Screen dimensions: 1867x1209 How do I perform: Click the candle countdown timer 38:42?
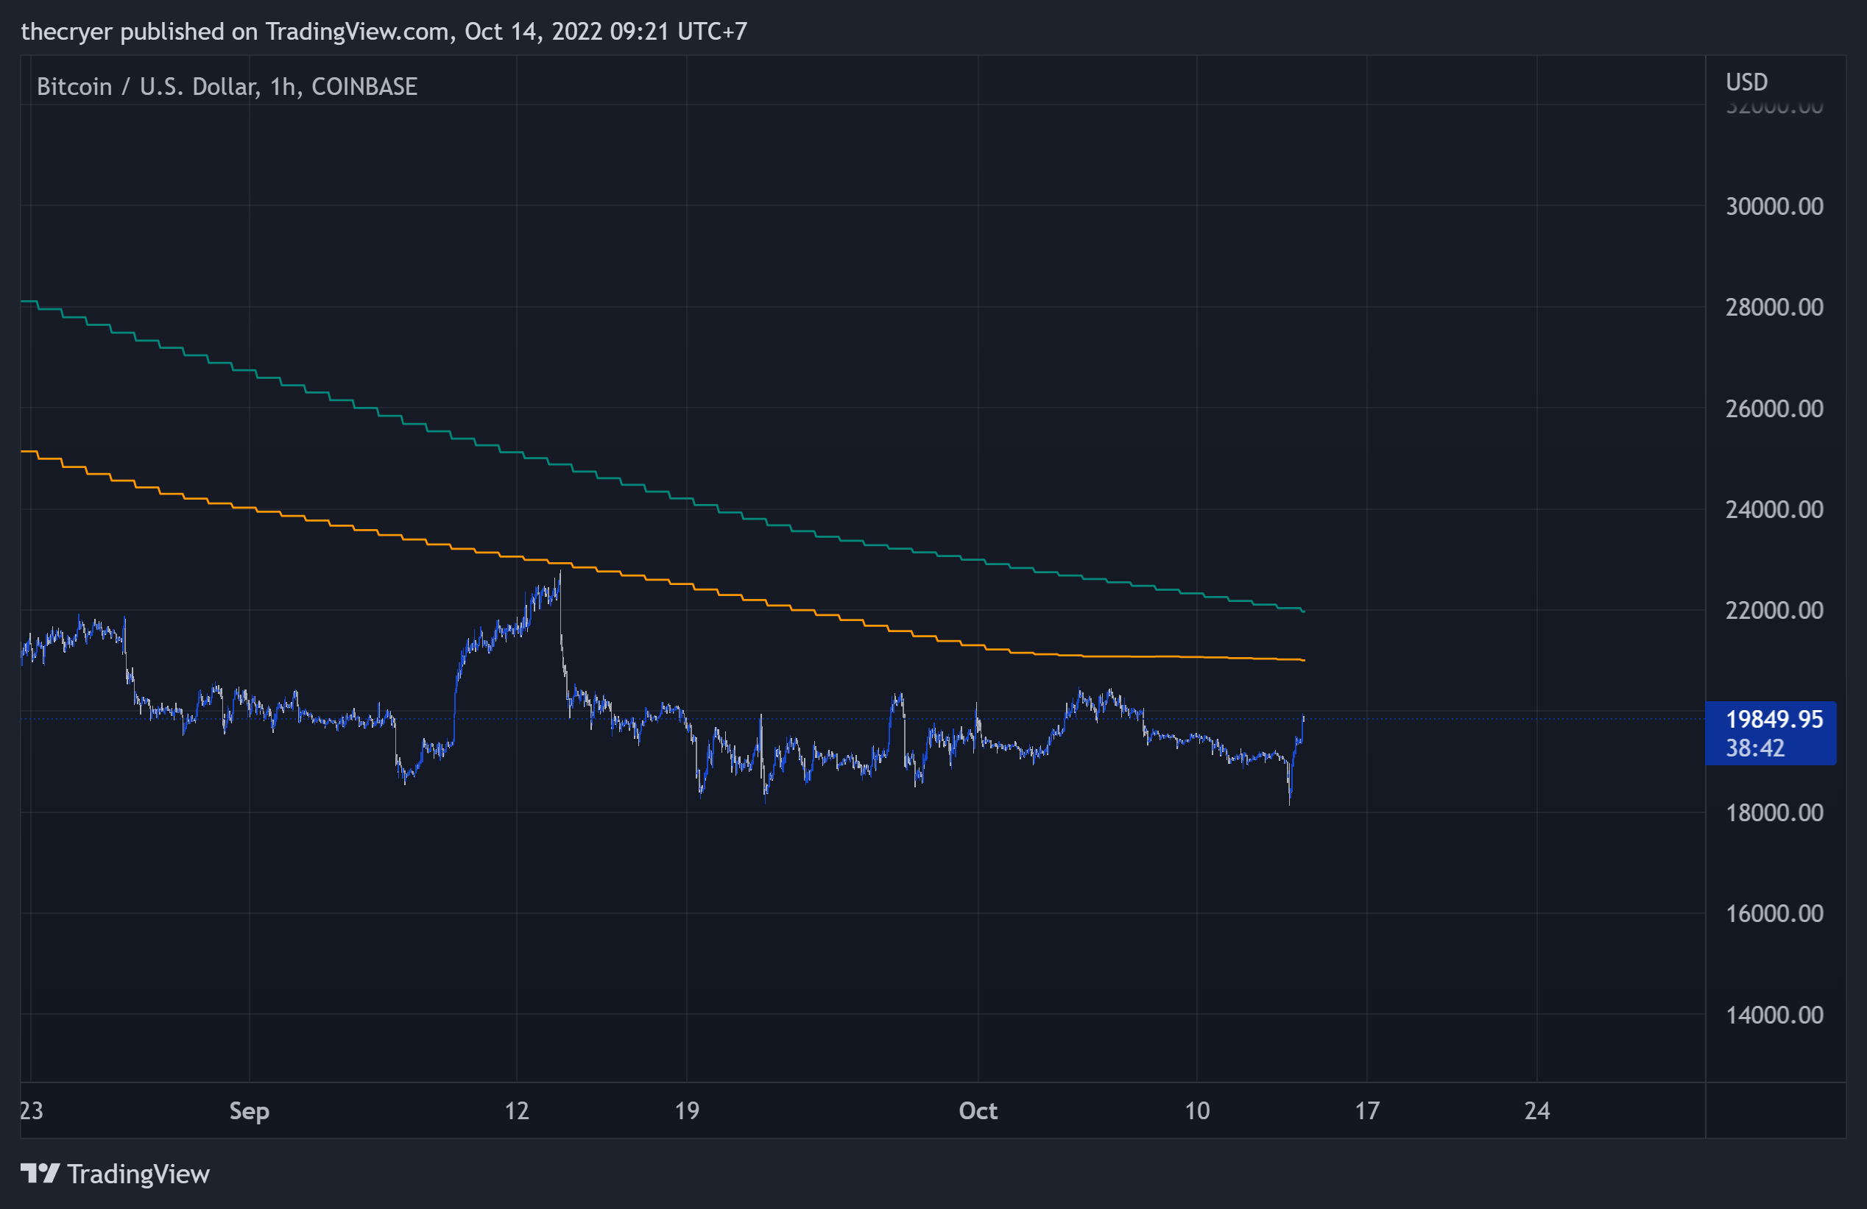click(x=1755, y=748)
